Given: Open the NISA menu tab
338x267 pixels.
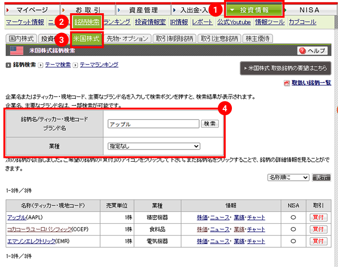Looking at the screenshot, I should [x=310, y=10].
